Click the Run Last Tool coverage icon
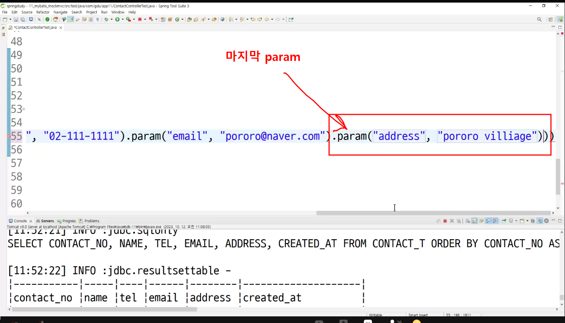 (x=128, y=19)
